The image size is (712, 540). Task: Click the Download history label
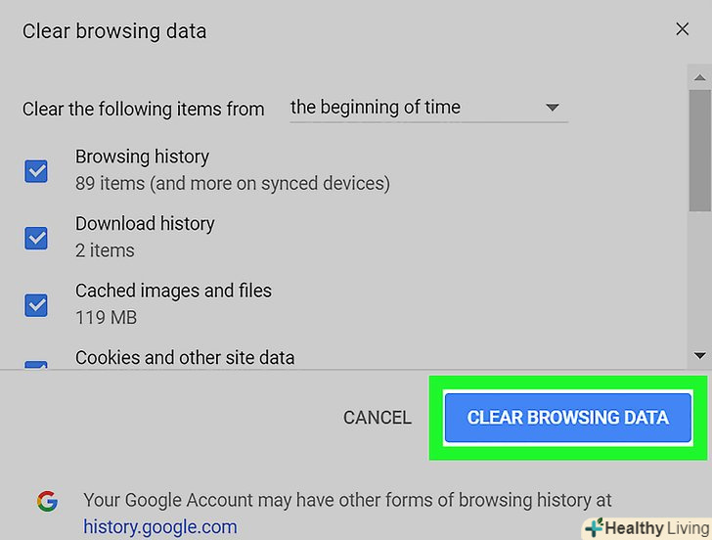(x=145, y=223)
